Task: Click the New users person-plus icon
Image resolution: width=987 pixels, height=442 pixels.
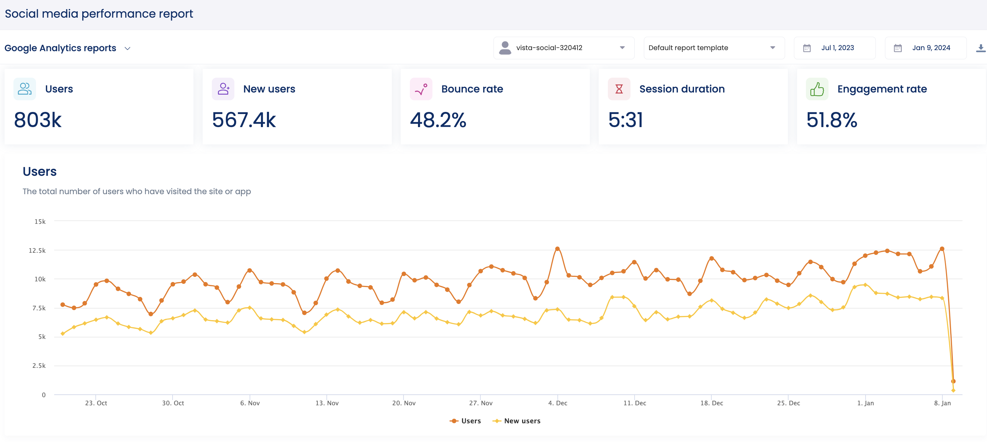Action: click(x=223, y=89)
